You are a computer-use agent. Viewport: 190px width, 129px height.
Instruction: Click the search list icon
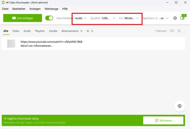coord(172,31)
